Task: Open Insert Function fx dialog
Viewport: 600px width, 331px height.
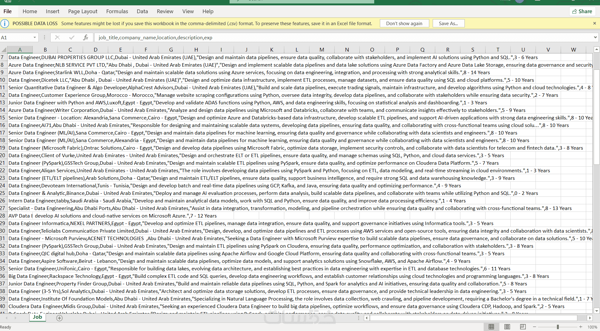Action: click(x=86, y=37)
